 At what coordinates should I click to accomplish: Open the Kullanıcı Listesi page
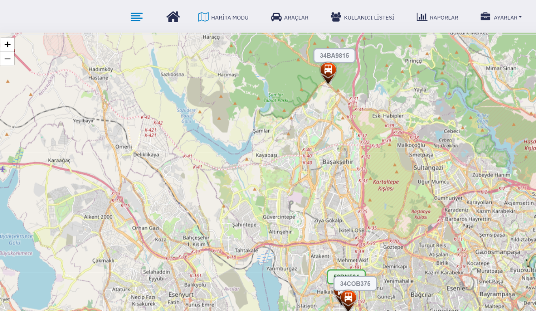pyautogui.click(x=369, y=17)
